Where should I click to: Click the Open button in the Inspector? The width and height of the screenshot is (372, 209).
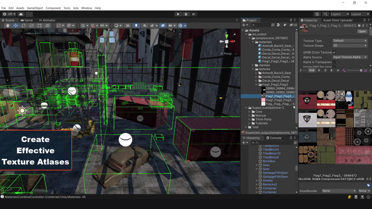(x=362, y=31)
